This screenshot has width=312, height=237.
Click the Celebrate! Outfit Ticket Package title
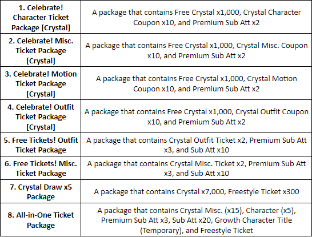coord(41,117)
